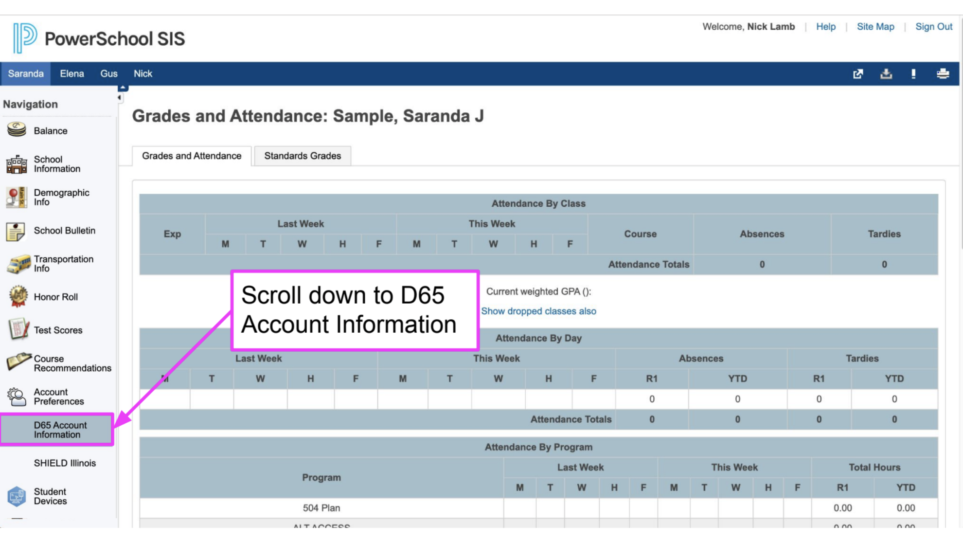
Task: Click the Sign Out link
Action: (x=934, y=27)
